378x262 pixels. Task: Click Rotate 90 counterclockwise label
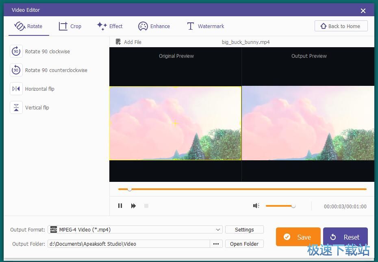56,70
